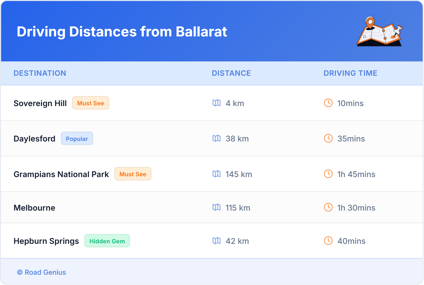
Task: Click the clock icon for Daylesford's driving time
Action: pos(328,139)
